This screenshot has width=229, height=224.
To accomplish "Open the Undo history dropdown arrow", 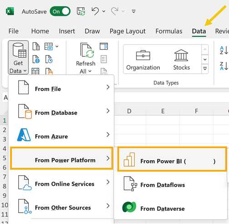I will click(104, 11).
